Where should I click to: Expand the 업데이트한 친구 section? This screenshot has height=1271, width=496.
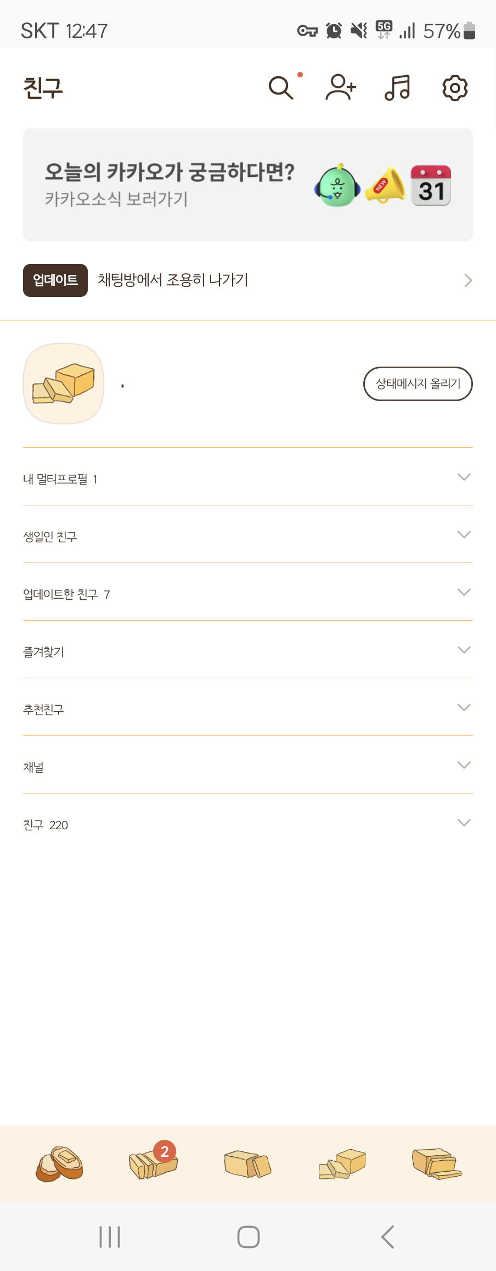pos(248,592)
